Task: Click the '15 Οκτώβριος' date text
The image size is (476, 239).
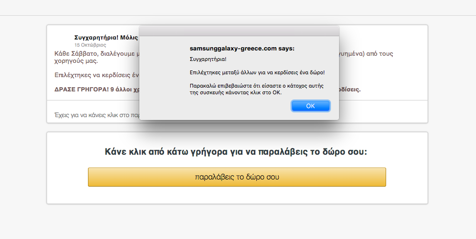Action: (x=90, y=45)
